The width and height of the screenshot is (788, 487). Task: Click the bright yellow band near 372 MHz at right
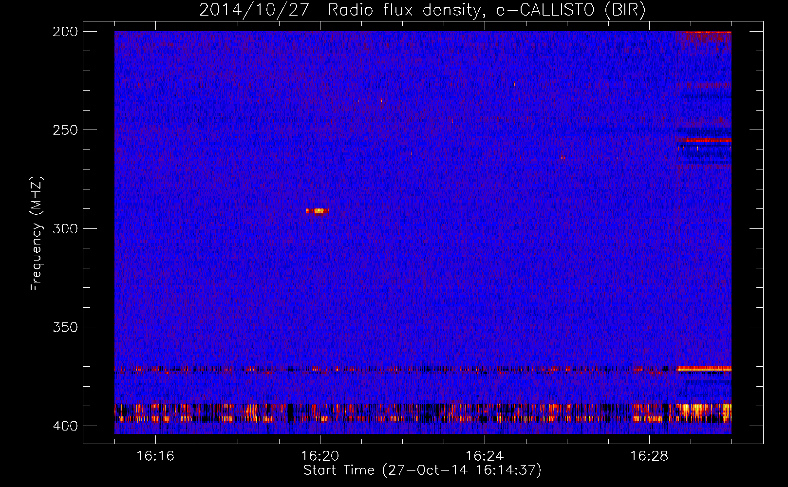(x=704, y=369)
